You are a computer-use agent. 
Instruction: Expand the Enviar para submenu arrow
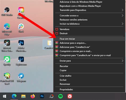pos(123,61)
